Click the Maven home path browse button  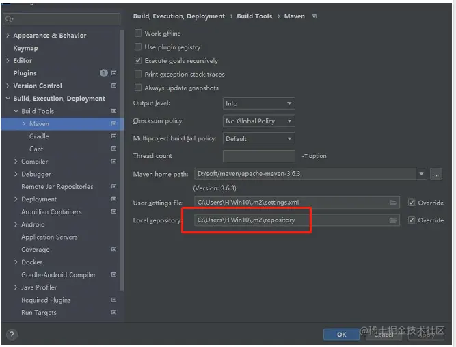436,174
